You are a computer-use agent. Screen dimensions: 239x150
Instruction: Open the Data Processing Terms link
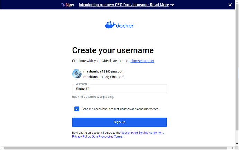(x=107, y=137)
